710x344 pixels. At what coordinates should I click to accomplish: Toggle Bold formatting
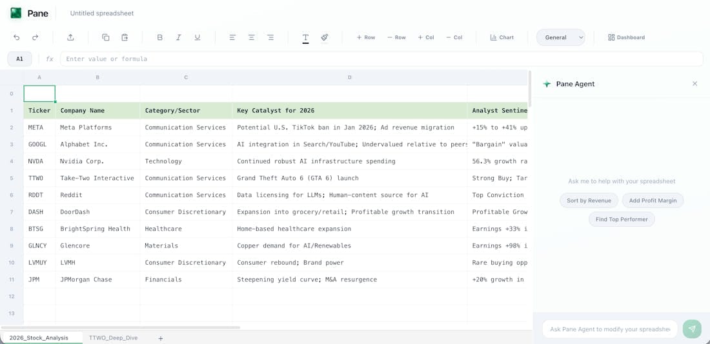click(160, 37)
